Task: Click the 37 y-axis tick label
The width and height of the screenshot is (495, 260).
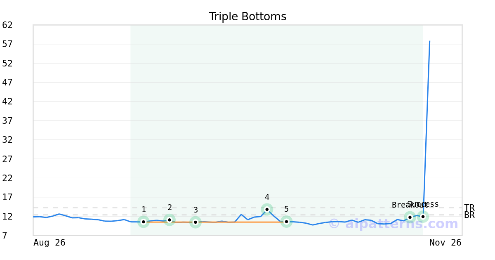Action: (7, 121)
